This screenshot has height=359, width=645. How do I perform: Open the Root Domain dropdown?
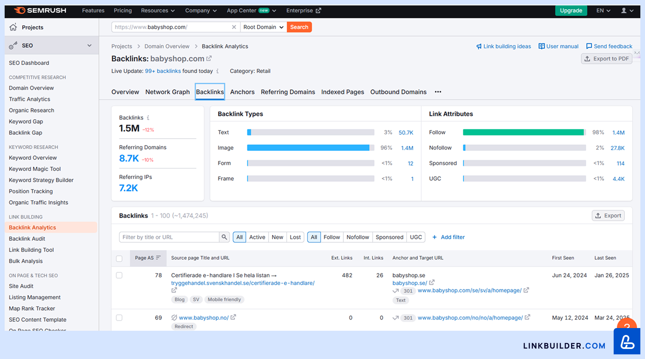(x=263, y=27)
